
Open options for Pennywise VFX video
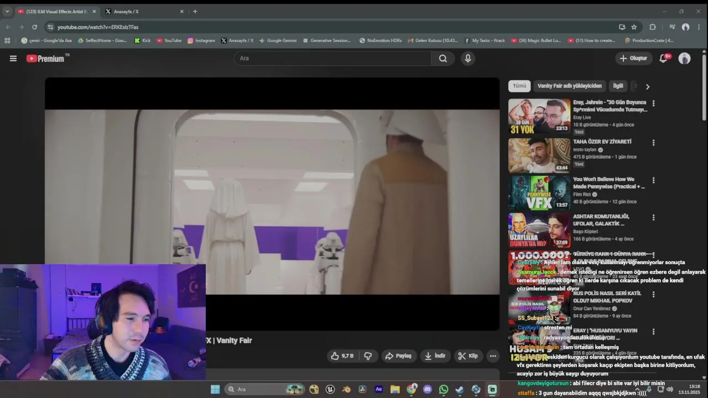pos(653,180)
